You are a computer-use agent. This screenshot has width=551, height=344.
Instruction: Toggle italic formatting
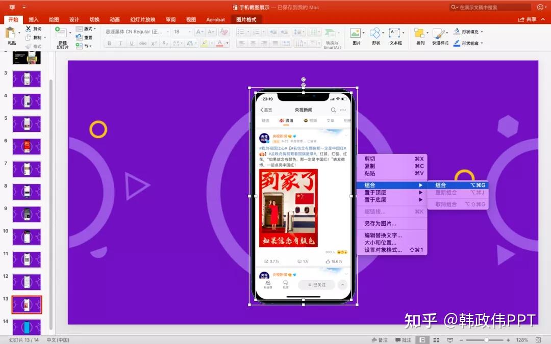(x=120, y=43)
